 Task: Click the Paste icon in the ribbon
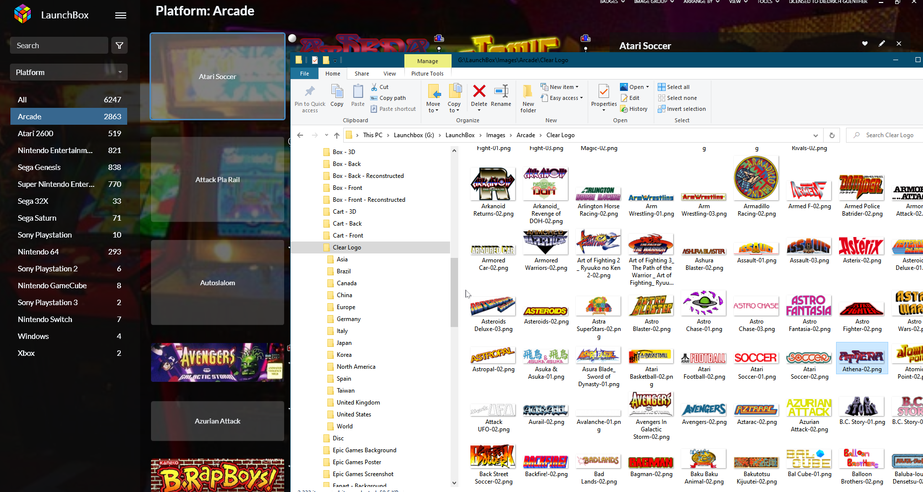[x=358, y=92]
